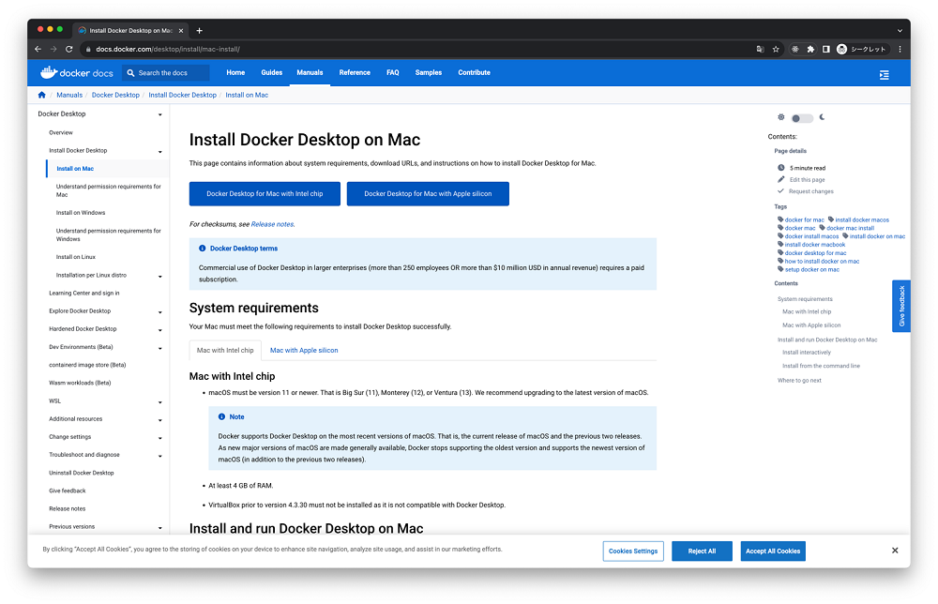
Task: Switch to the Mac with Apple silicon tab
Action: pyautogui.click(x=304, y=350)
